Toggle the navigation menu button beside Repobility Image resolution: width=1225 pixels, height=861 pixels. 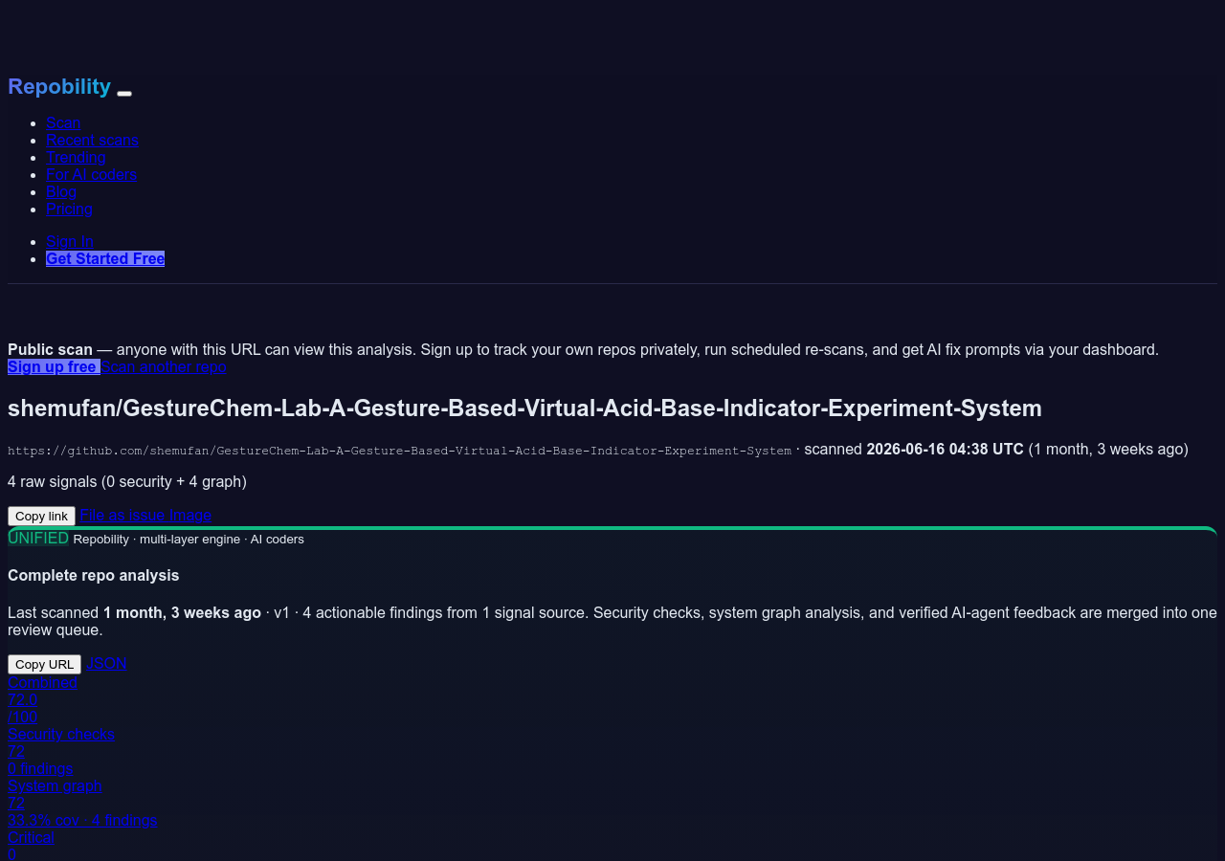tap(124, 93)
